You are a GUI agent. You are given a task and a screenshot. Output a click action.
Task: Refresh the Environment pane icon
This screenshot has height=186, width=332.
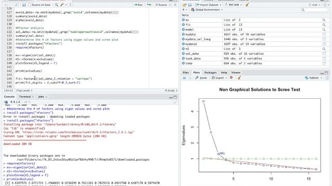[325, 5]
